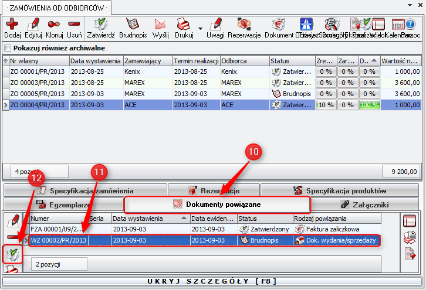This screenshot has height=290, width=426.
Task: Click the export document icon on details right side
Action: [410, 254]
